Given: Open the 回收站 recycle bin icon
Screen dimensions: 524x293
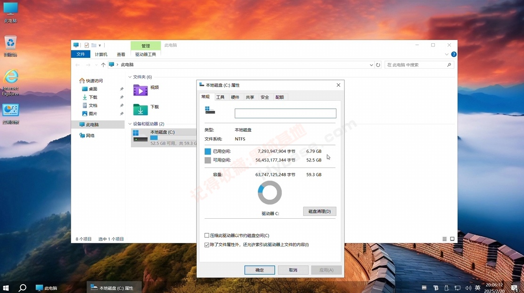Looking at the screenshot, I should pos(10,46).
